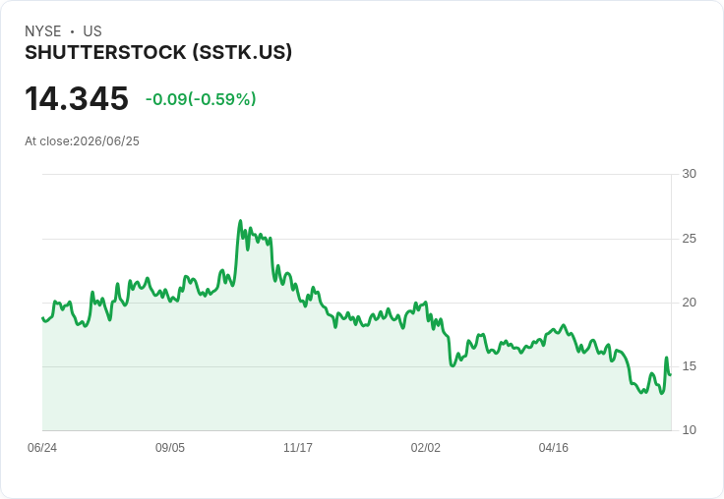Select the 06/24 x-axis date label
Screen dimensions: 724x499
pyautogui.click(x=42, y=447)
